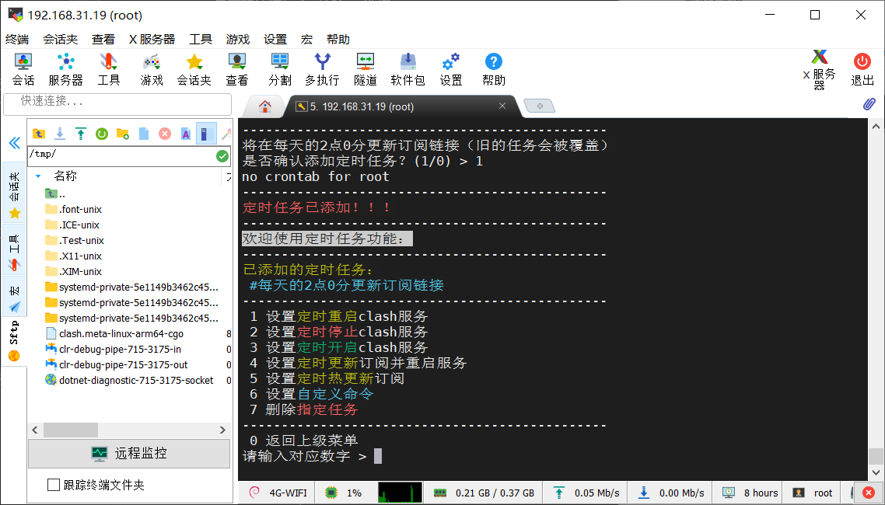885x505 pixels.
Task: Collapse the sidebar with double chevron
Action: 15,143
